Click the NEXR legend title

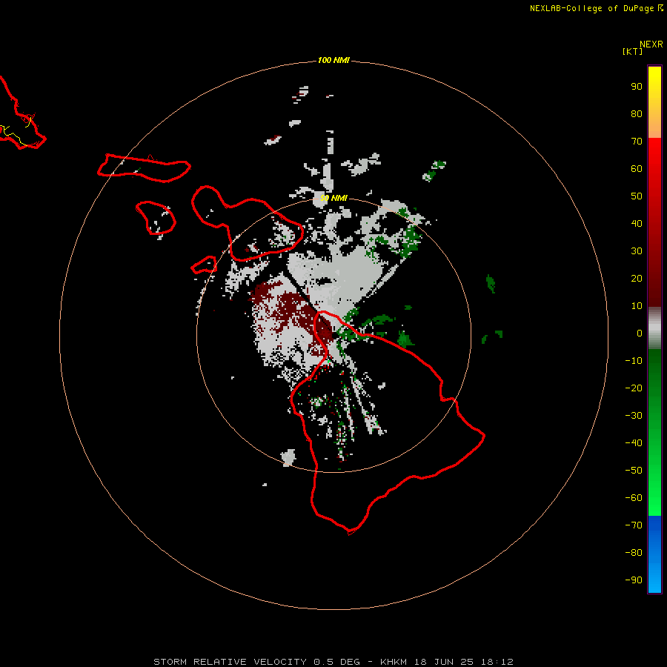coord(651,44)
